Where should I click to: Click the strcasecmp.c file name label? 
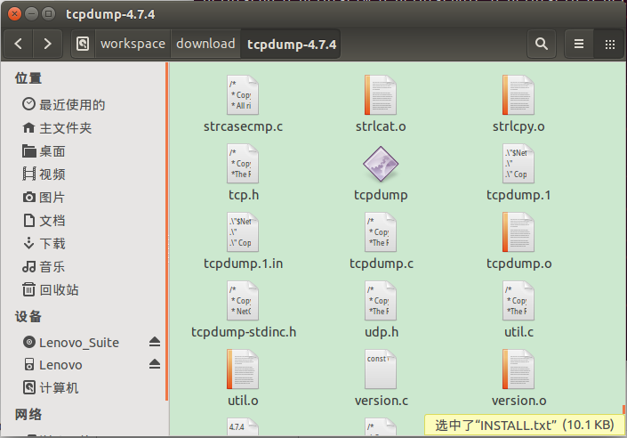pyautogui.click(x=243, y=126)
